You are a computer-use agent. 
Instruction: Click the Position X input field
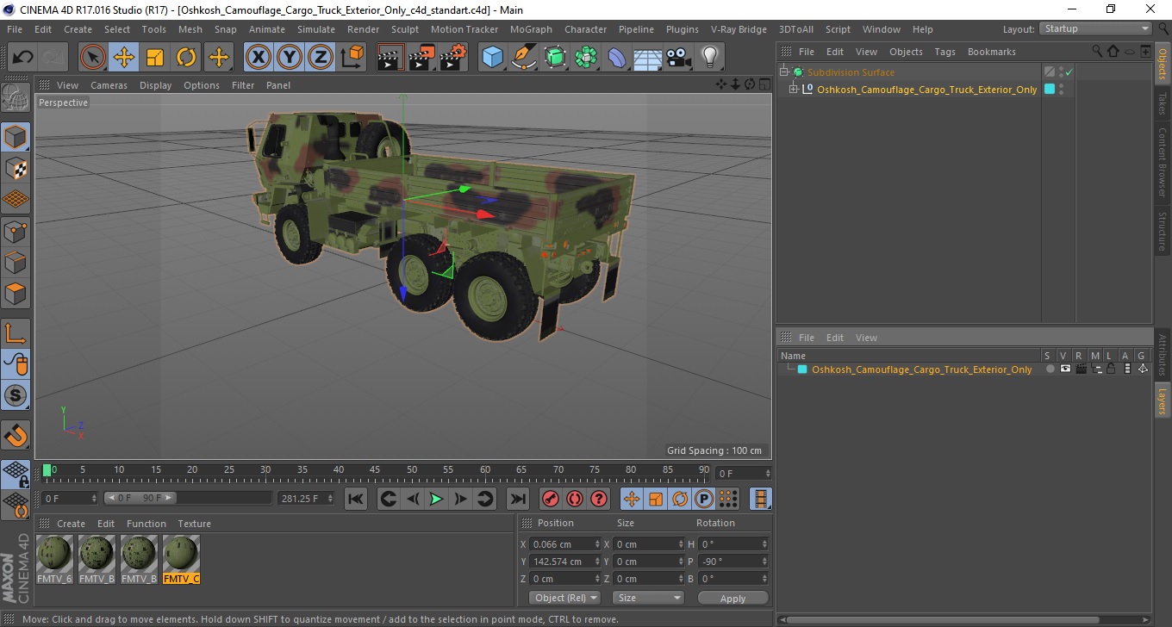click(x=565, y=544)
